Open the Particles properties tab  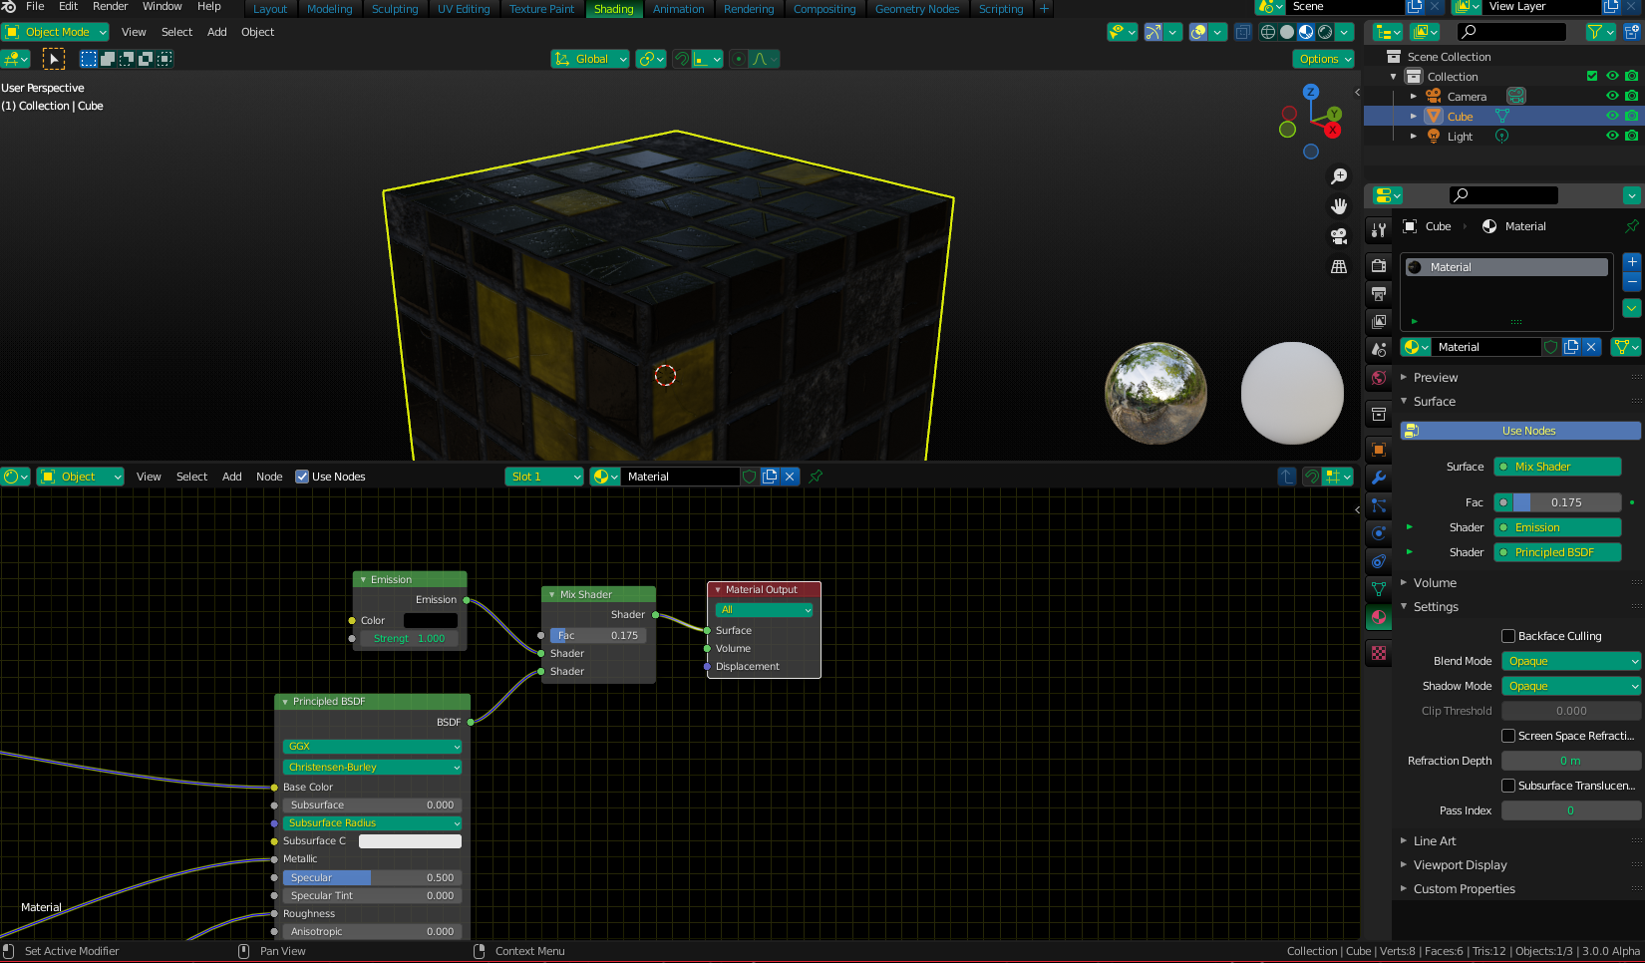pos(1379,505)
